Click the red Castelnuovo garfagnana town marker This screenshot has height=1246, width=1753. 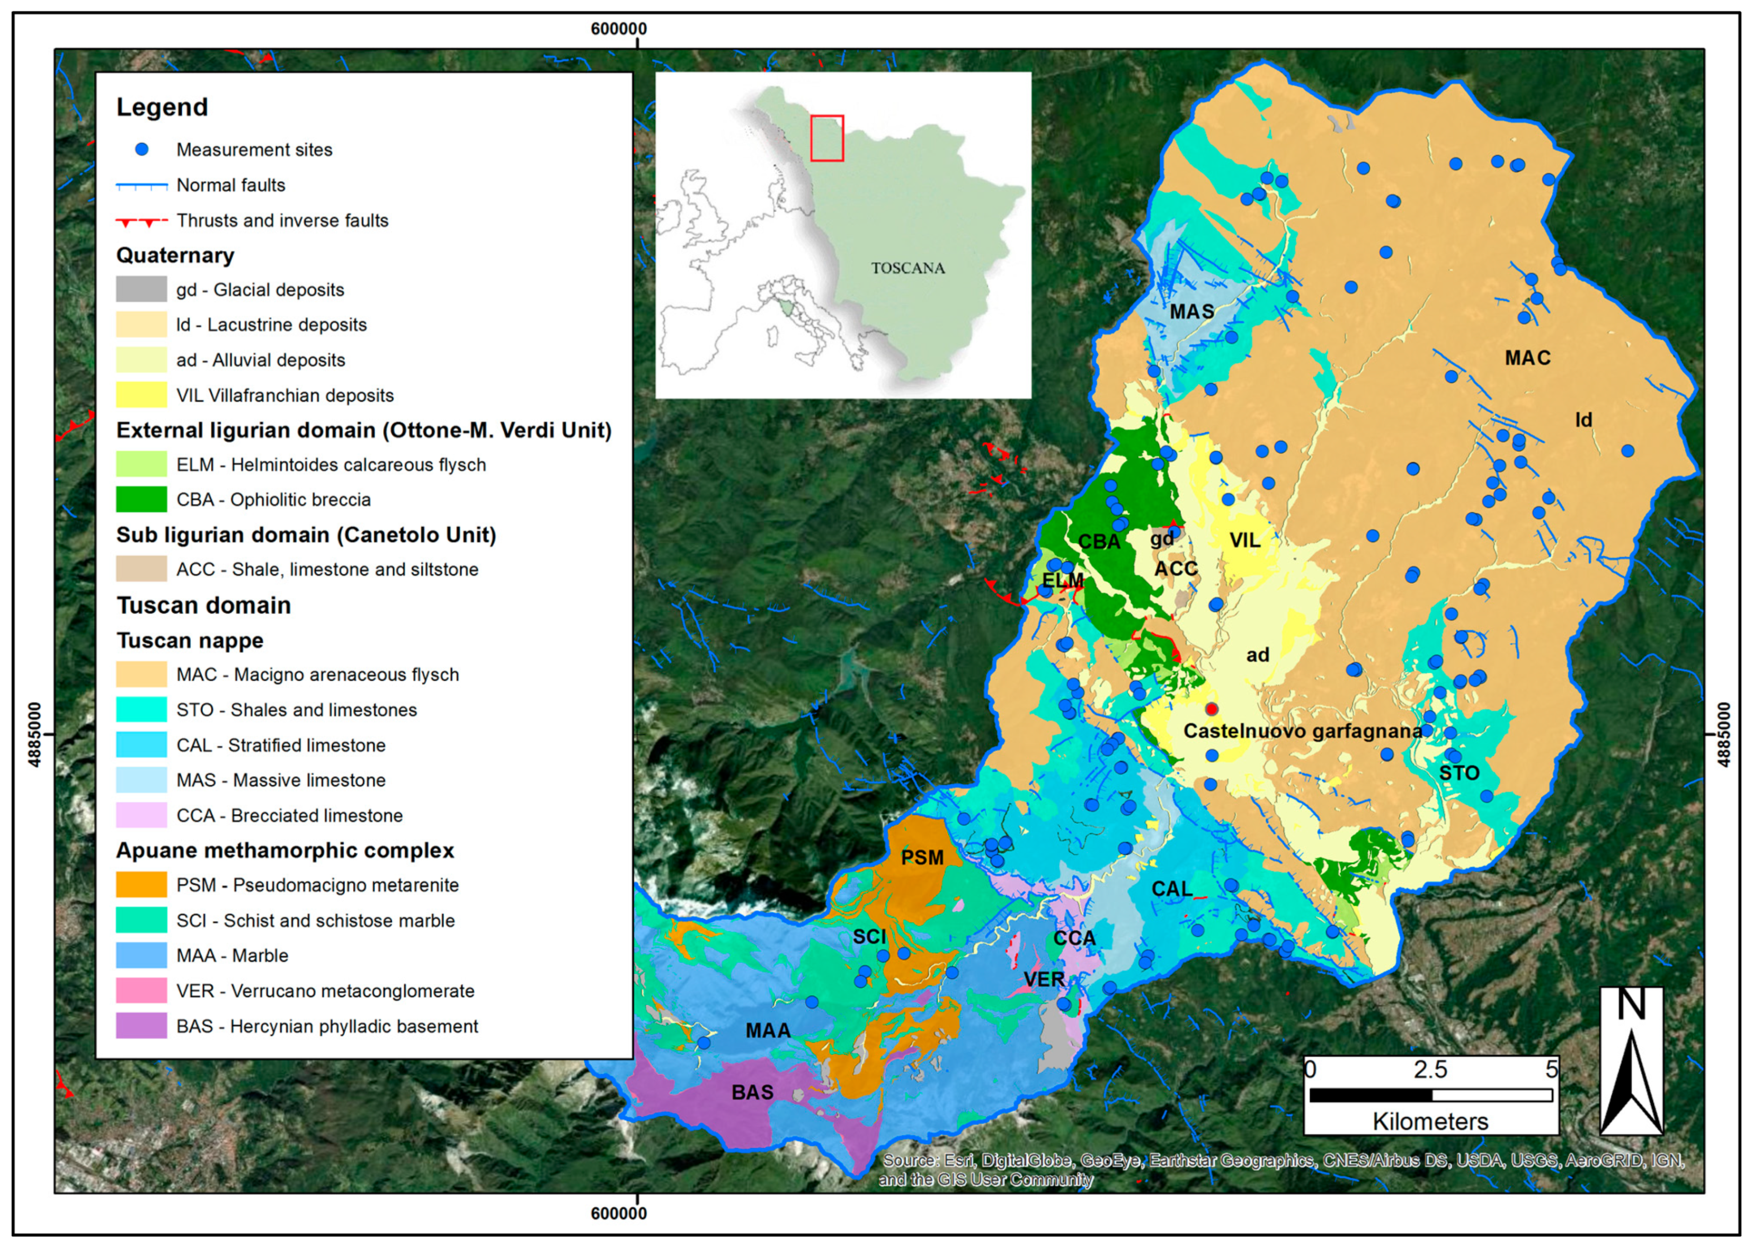coord(1212,709)
